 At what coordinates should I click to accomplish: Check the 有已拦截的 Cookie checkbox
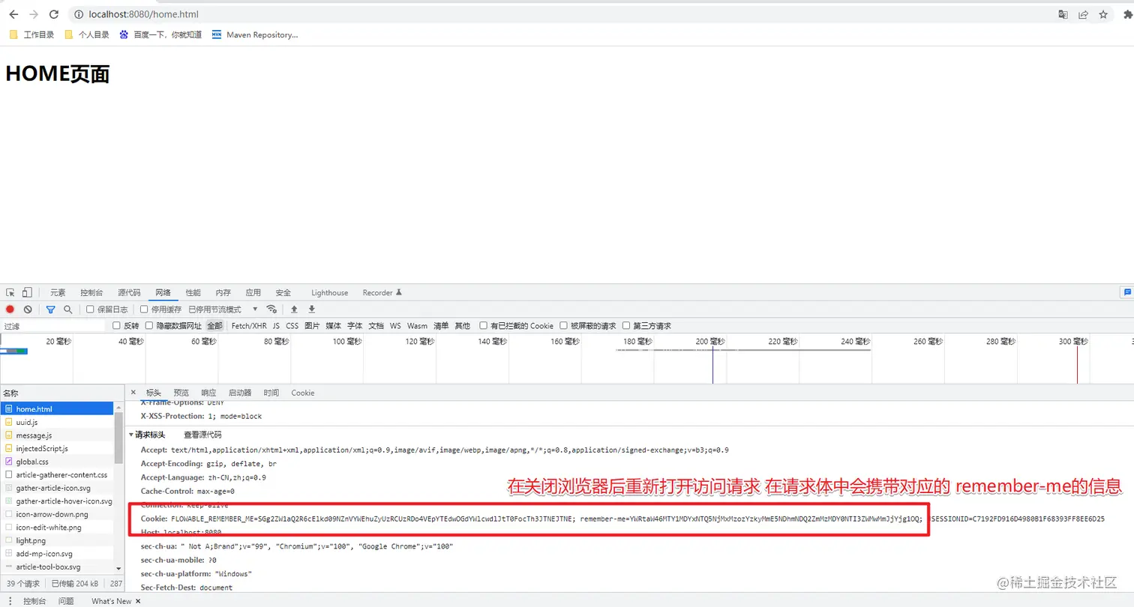[484, 326]
